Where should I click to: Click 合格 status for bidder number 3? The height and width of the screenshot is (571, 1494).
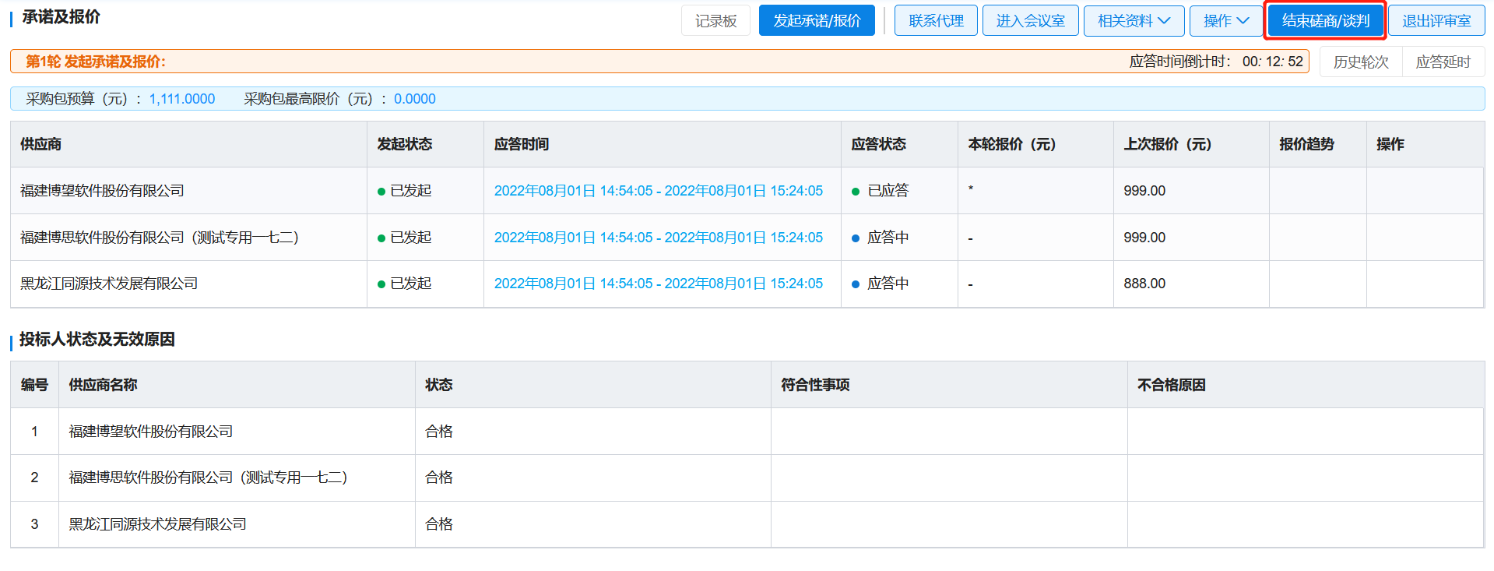pyautogui.click(x=438, y=524)
